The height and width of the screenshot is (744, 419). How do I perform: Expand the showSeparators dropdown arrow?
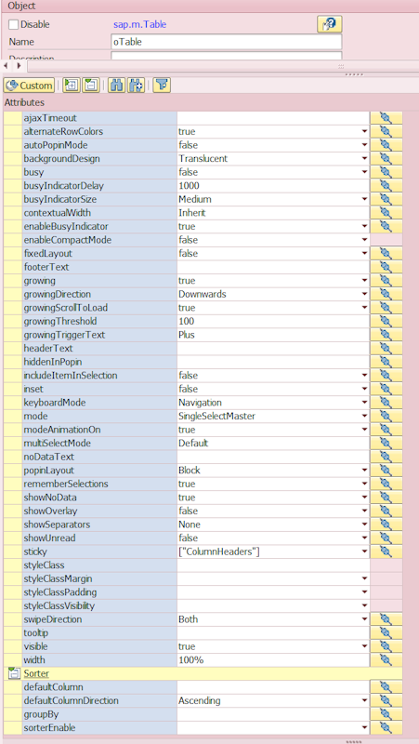tap(364, 525)
